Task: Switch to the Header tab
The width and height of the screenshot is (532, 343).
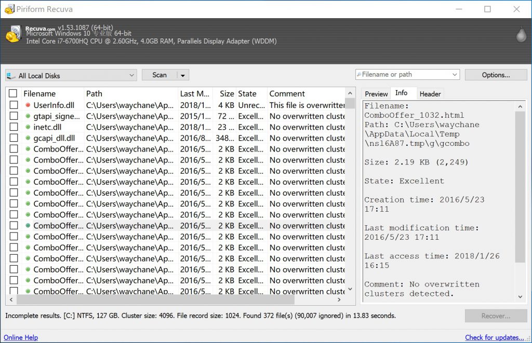Action: tap(430, 94)
